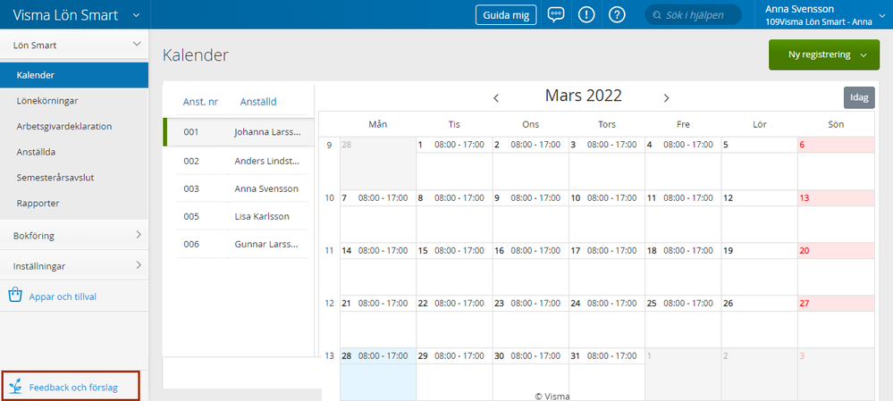Select employee Anders Lindström in list
Screen dimensions: 893x401
point(266,161)
